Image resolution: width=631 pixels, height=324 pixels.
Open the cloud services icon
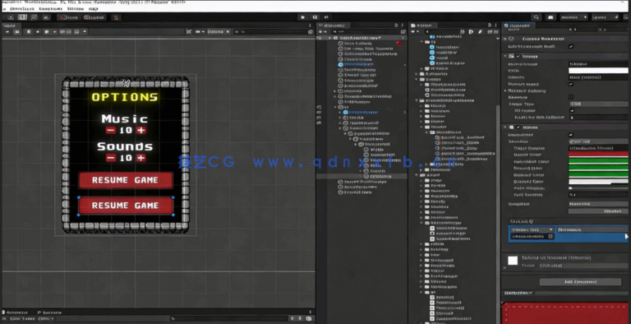pyautogui.click(x=550, y=17)
